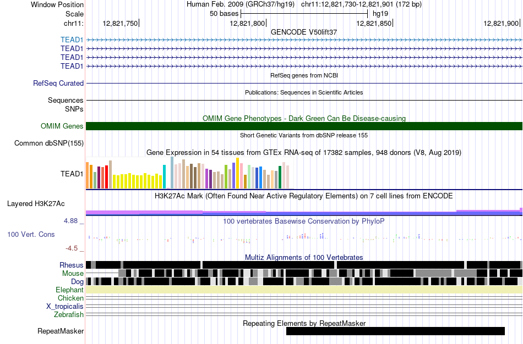Click the 50 bases scale label
Screen dimensions: 523x344
point(224,14)
